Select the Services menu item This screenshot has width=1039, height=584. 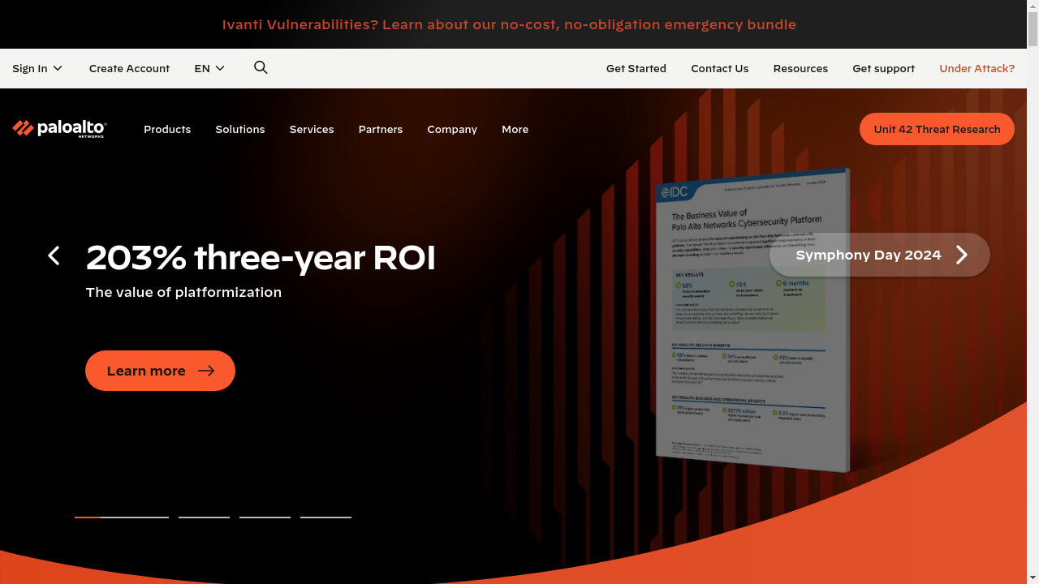[312, 129]
